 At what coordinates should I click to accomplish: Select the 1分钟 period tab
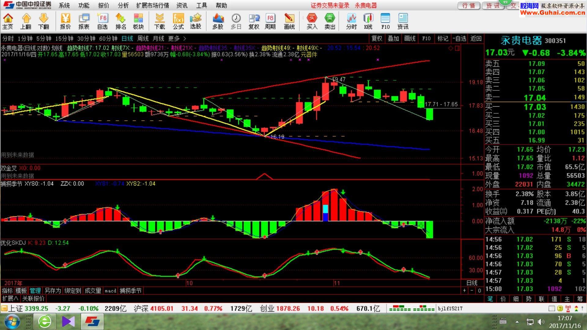pyautogui.click(x=25, y=38)
